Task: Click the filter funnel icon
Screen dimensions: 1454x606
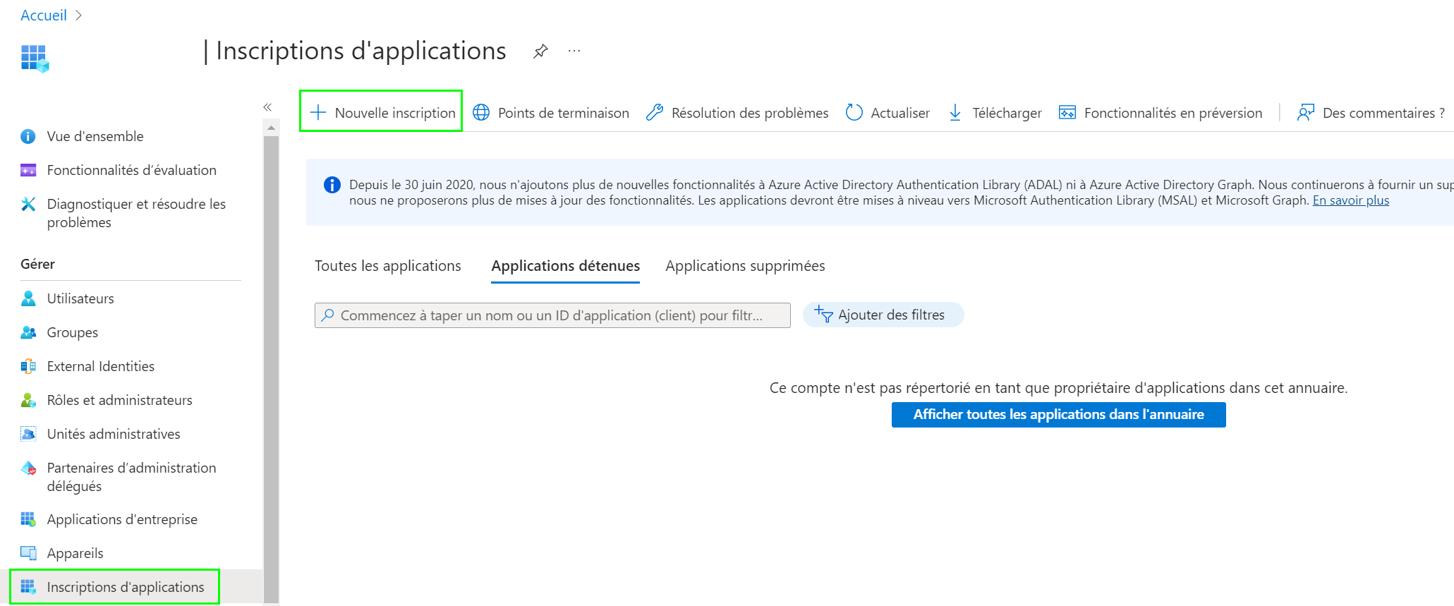Action: click(x=823, y=314)
